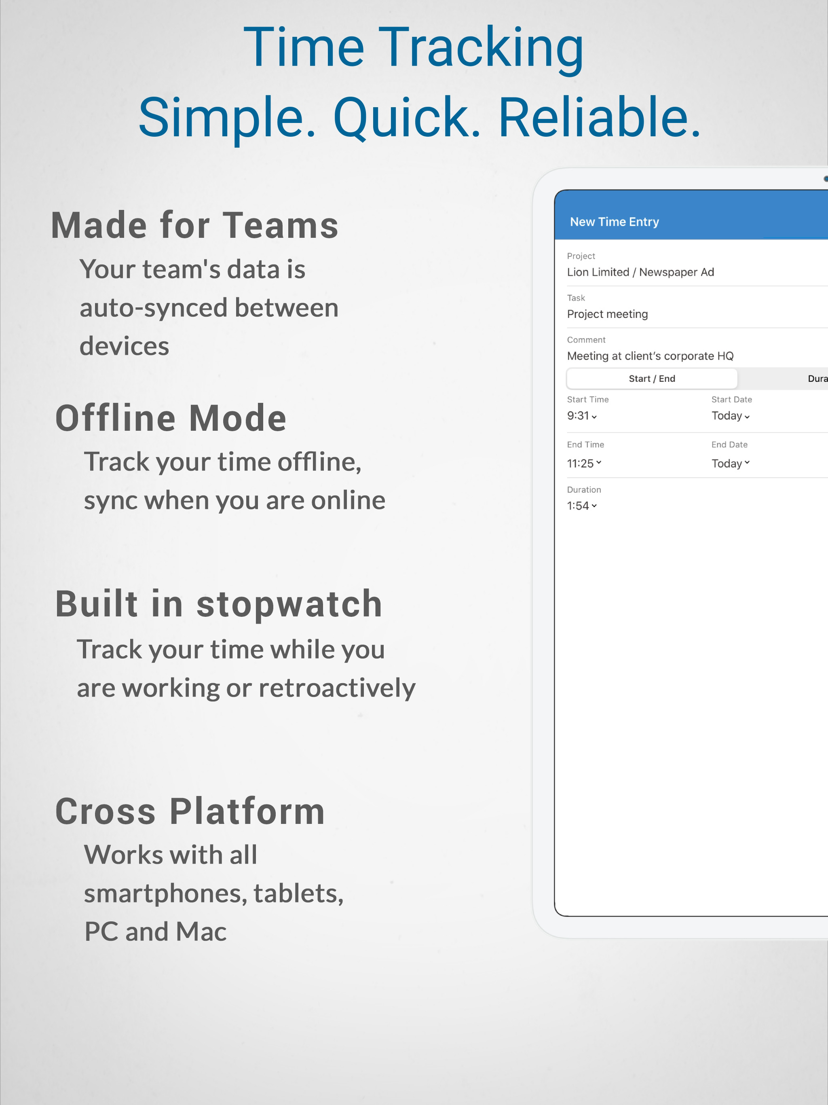Expand the Start Date Today dropdown
The image size is (828, 1105).
731,416
